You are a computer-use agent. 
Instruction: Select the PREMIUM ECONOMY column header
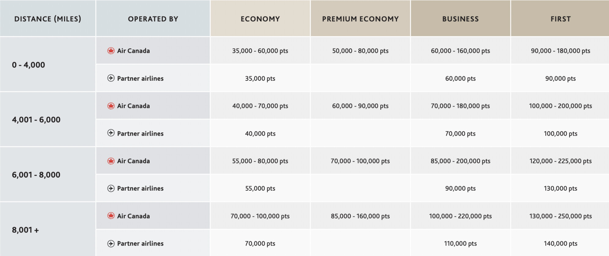tap(360, 18)
